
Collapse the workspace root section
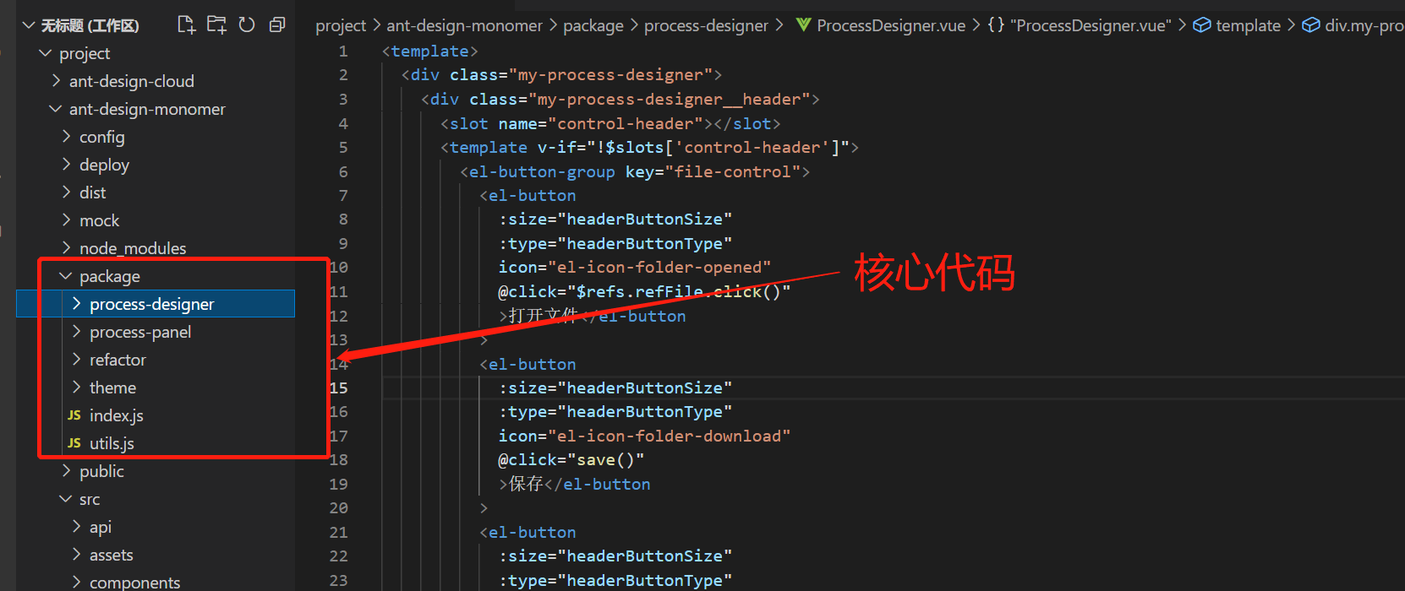pos(29,25)
